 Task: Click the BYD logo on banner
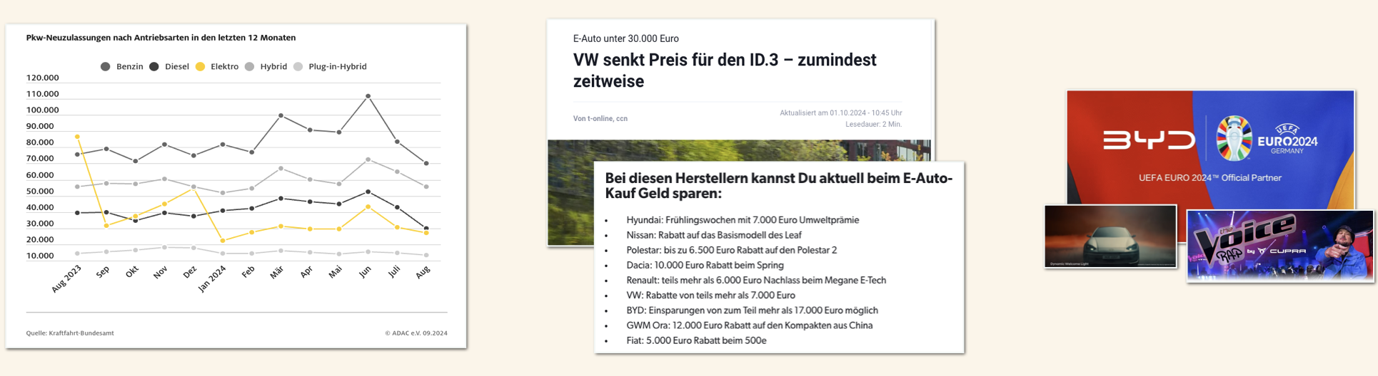pyautogui.click(x=1149, y=140)
